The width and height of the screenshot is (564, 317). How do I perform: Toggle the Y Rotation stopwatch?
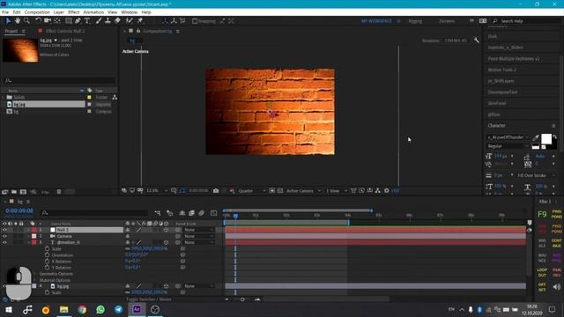(x=47, y=268)
